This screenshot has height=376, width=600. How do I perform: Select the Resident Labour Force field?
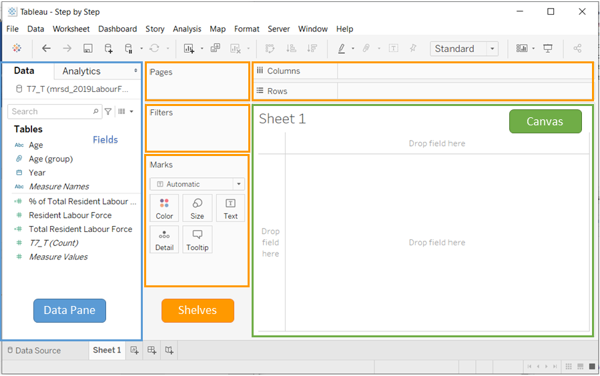coord(70,215)
